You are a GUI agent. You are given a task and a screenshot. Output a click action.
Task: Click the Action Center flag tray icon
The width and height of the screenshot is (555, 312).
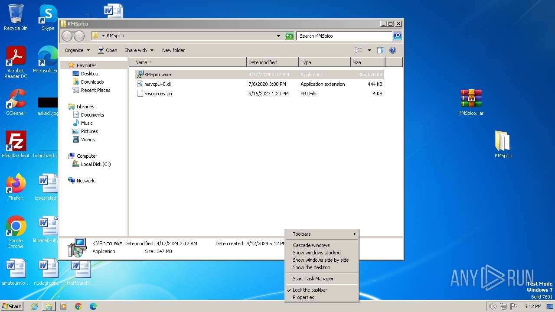click(514, 306)
